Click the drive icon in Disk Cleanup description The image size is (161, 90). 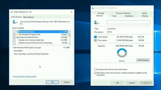click(x=15, y=22)
